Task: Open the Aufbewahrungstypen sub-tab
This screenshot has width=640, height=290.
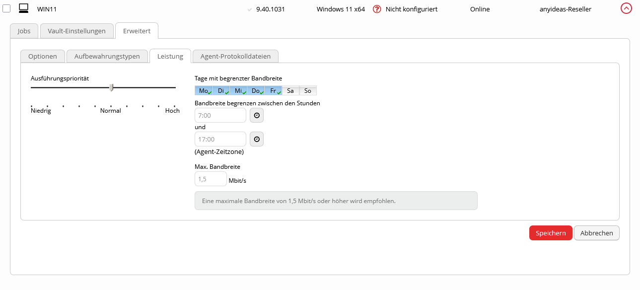Action: (107, 56)
